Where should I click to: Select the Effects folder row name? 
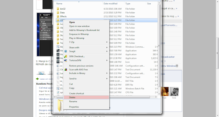click(64, 16)
